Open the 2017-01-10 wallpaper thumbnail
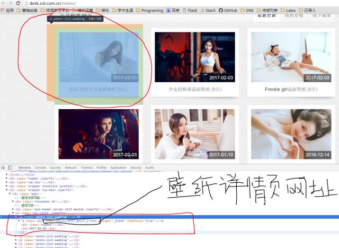Viewport: 339px width, 248px height. 195,134
